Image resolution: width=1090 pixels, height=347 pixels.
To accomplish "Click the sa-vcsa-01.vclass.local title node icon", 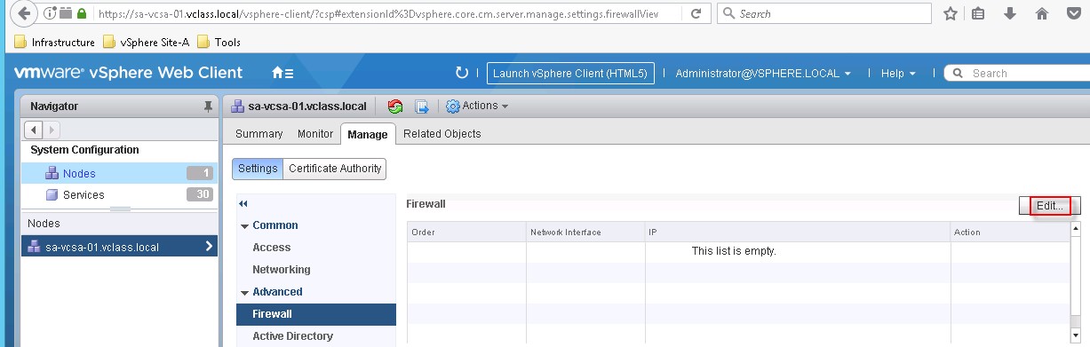I will coord(237,106).
